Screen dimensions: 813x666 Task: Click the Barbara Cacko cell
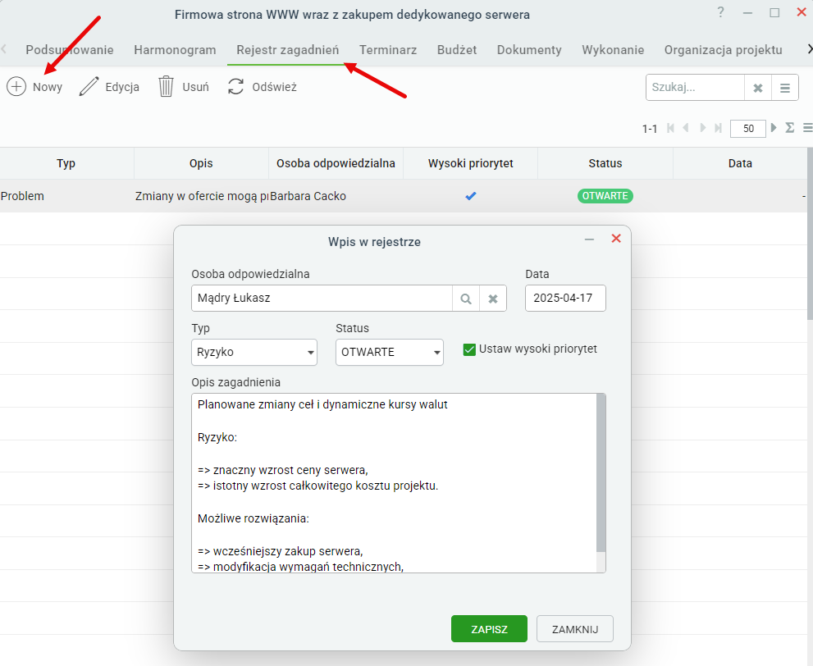[336, 196]
